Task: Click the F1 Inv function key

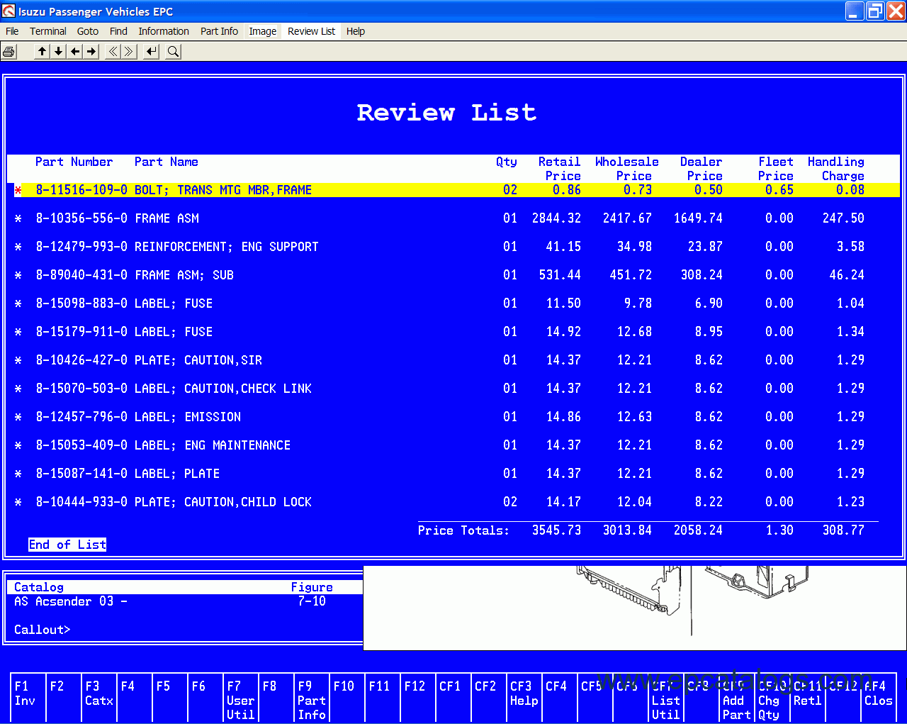Action: click(28, 698)
